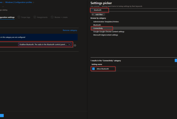Select Microsoft Edge\Content settings category
The width and height of the screenshot is (177, 119).
coord(106,35)
